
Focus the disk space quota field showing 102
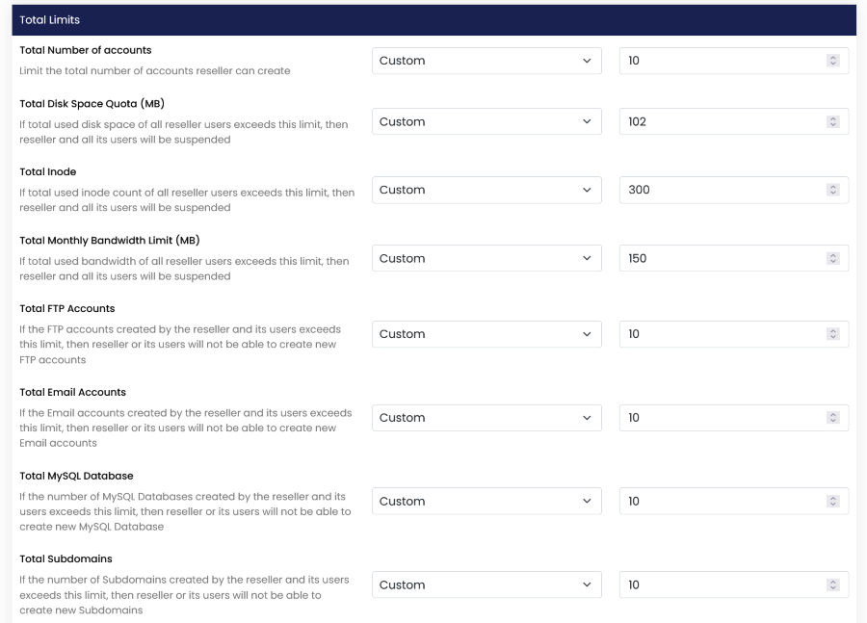[722, 122]
